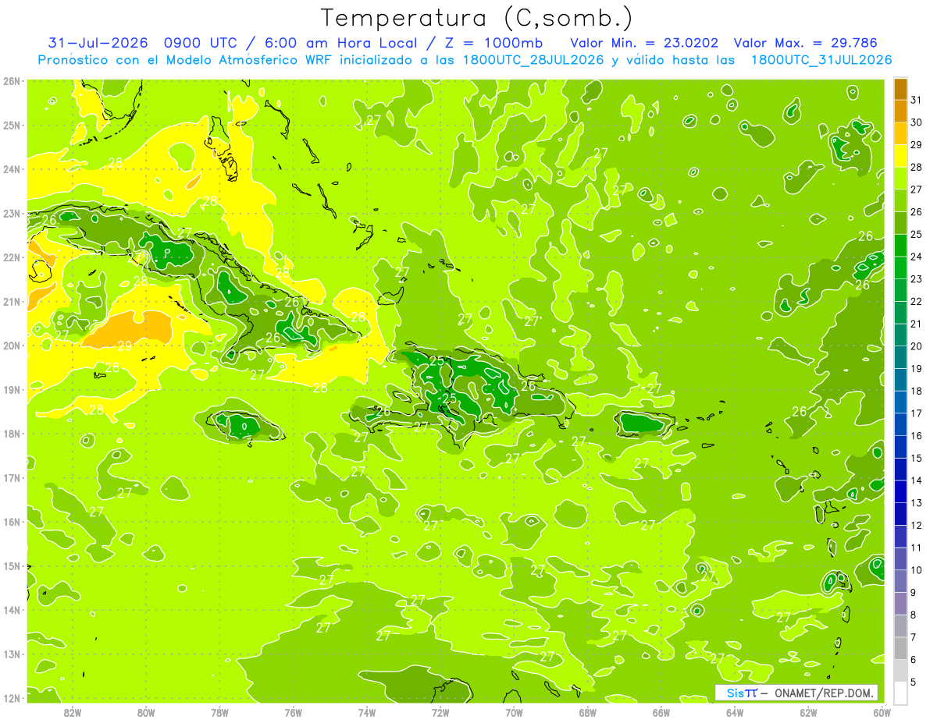937x723 pixels.
Task: Click the "30" label on the colorbar
Action: click(x=917, y=122)
